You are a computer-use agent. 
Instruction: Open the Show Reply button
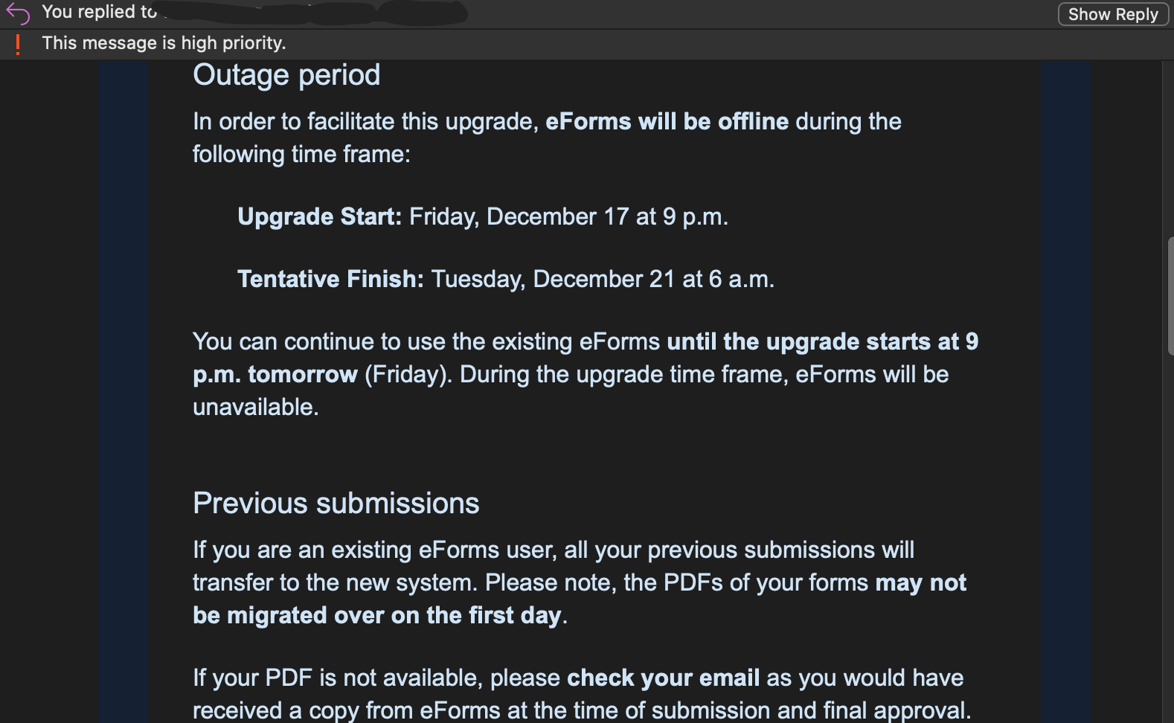click(1113, 14)
